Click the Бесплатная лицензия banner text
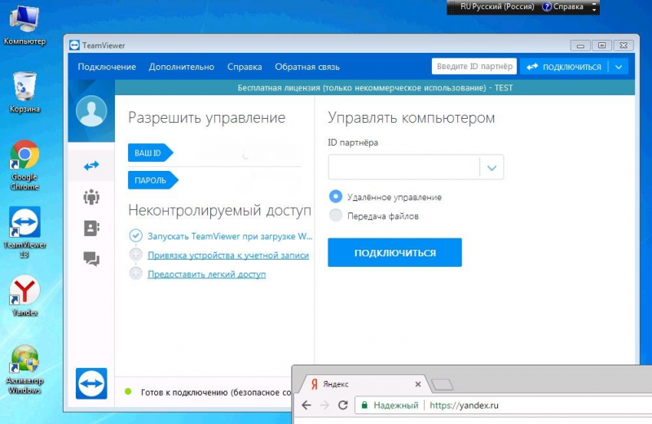Viewport: 652px width, 424px height. pos(375,88)
